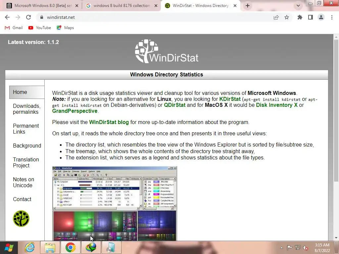Open Downloads, permalinks sidebar item
The height and width of the screenshot is (254, 339).
26,109
